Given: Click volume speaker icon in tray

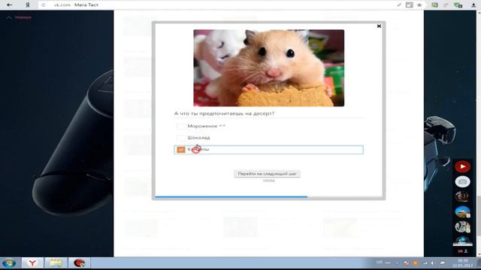Looking at the screenshot, I should 433,263.
